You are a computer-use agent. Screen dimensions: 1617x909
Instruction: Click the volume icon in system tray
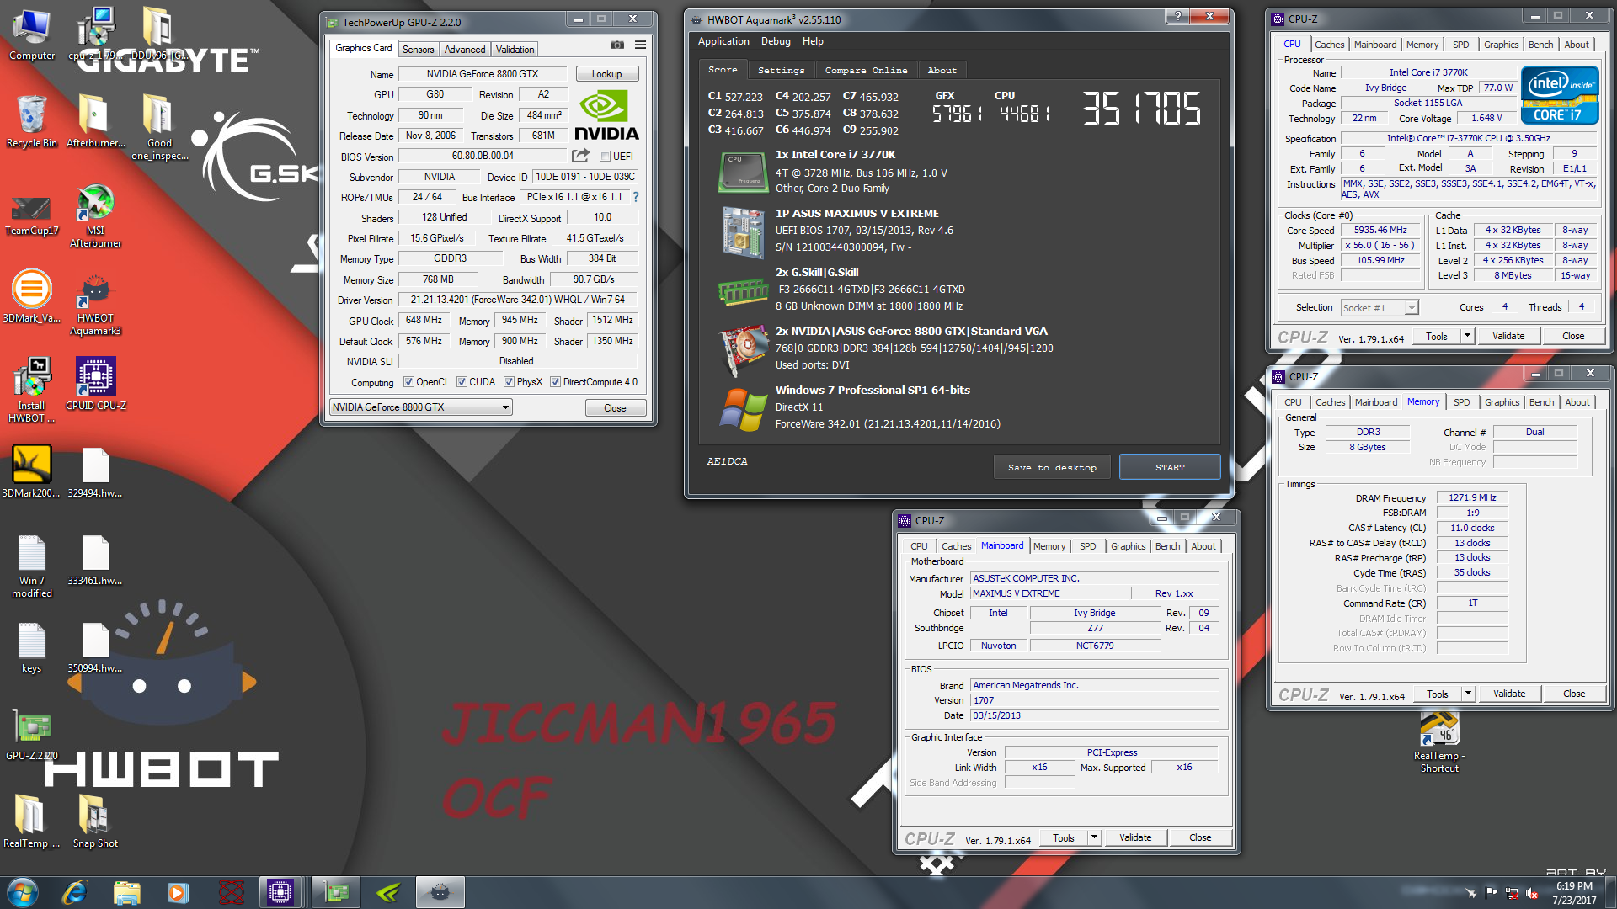[1532, 893]
